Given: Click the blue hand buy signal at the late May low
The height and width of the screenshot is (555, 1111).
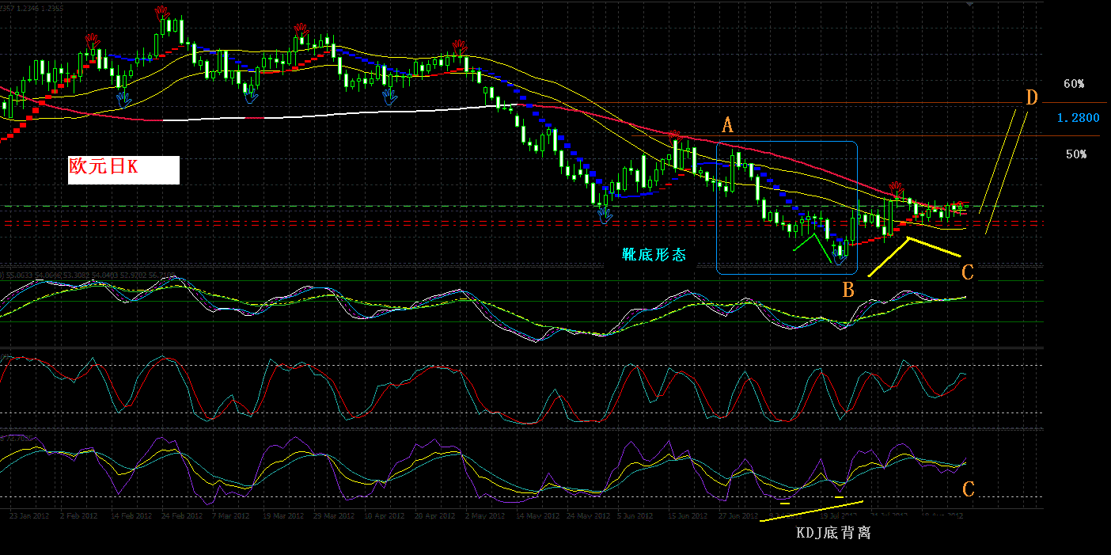Looking at the screenshot, I should [605, 214].
